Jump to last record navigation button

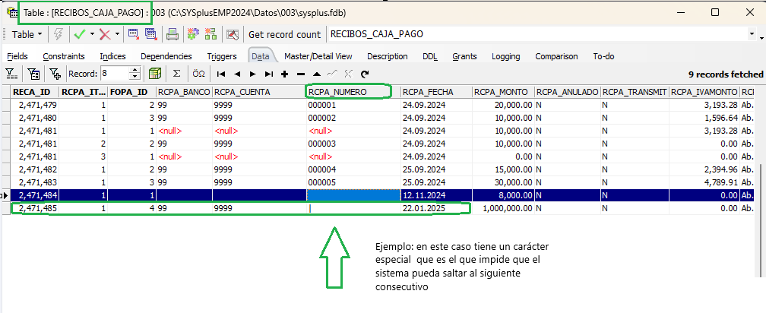click(269, 74)
